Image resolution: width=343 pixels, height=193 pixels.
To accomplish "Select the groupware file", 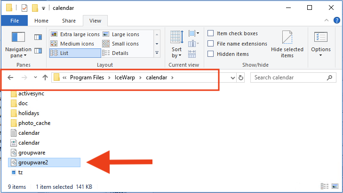I will click(x=28, y=153).
